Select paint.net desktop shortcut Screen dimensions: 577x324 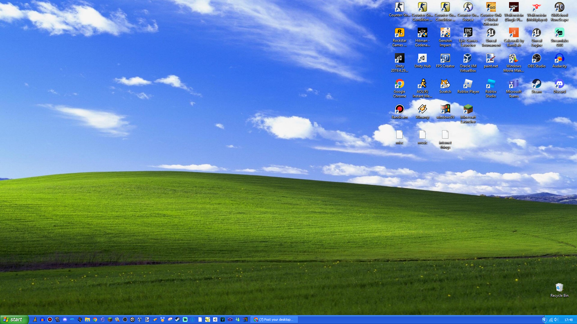point(491,61)
